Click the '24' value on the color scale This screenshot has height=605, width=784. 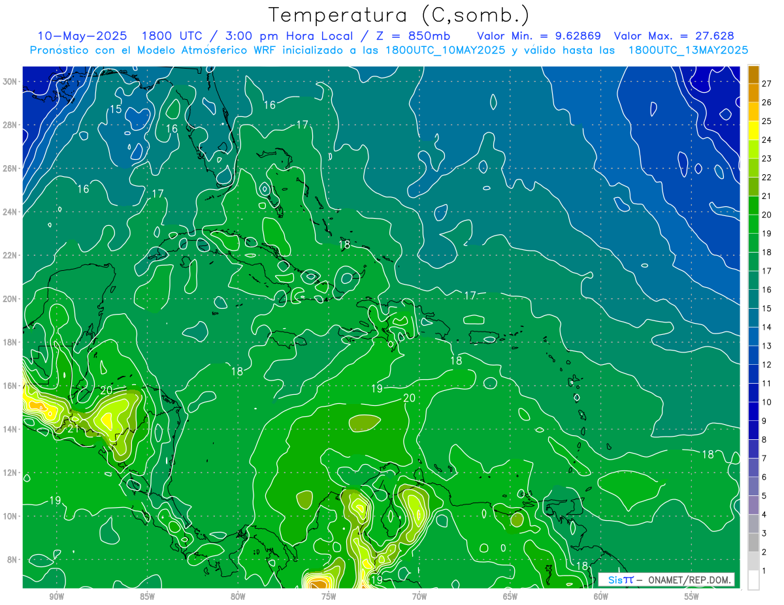(x=766, y=140)
